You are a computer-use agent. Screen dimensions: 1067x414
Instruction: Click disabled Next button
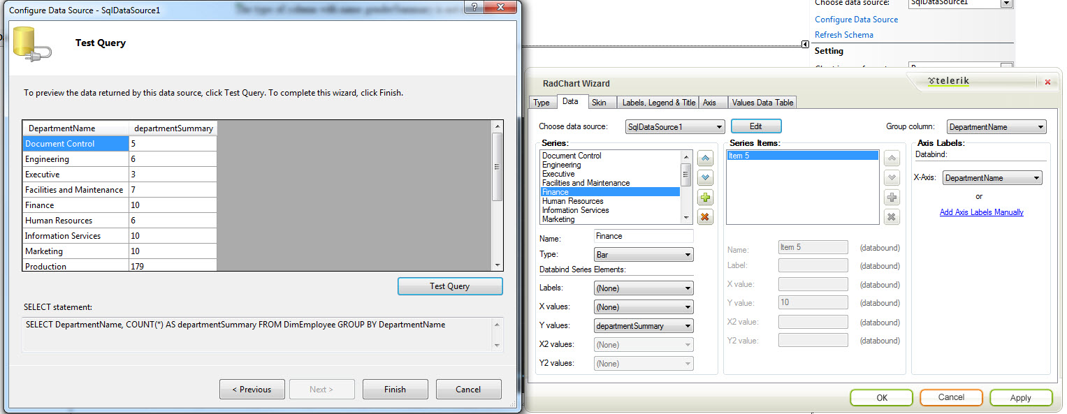click(321, 390)
